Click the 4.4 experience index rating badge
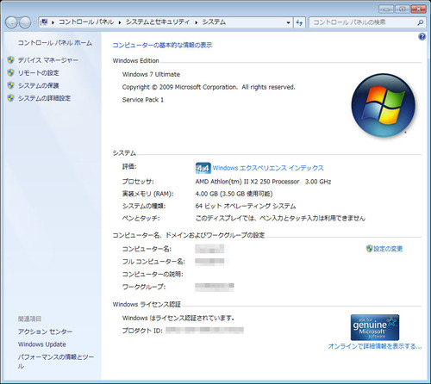 pyautogui.click(x=203, y=168)
